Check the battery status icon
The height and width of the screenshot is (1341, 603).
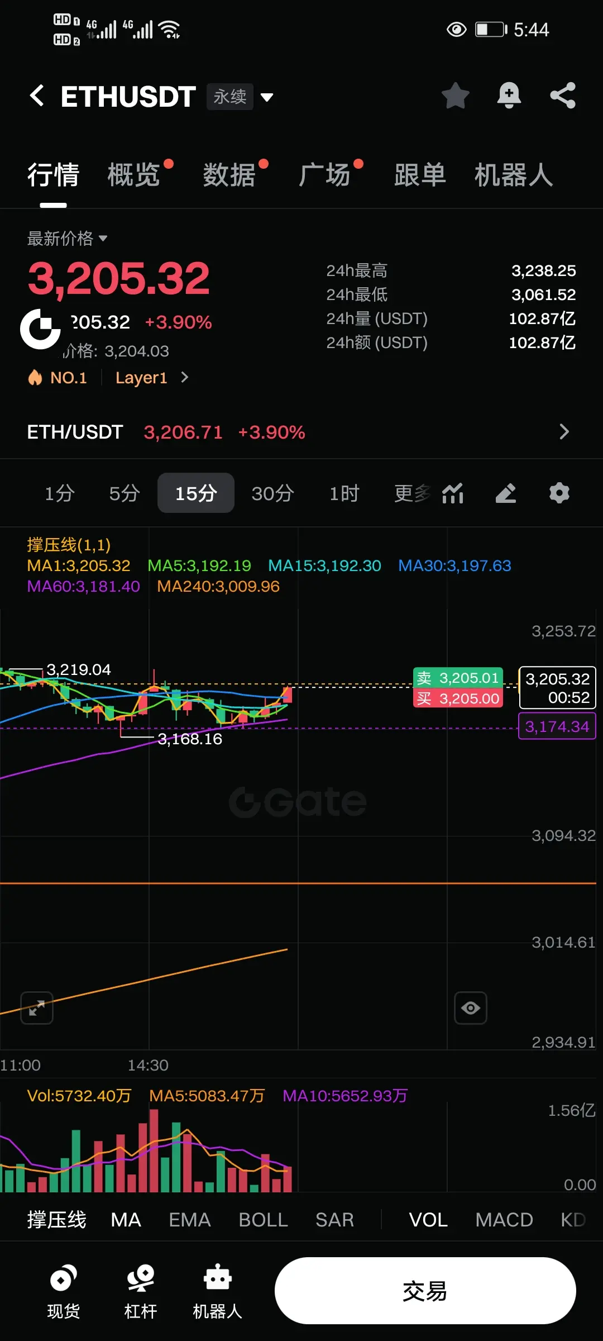point(491,30)
